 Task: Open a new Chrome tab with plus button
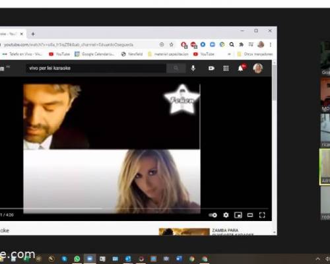coord(33,34)
